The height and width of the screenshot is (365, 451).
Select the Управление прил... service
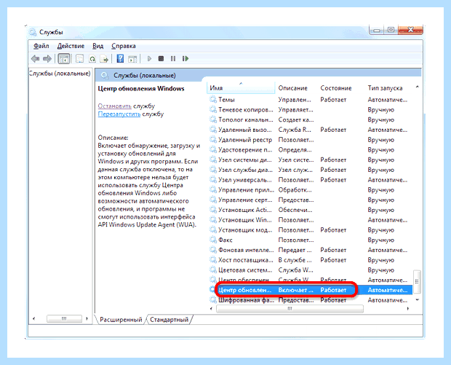tap(310, 190)
